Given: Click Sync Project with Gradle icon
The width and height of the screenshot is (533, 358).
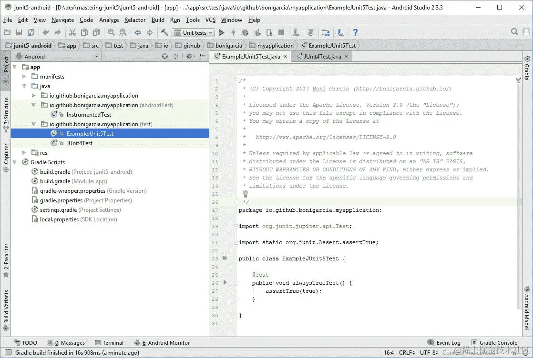Looking at the screenshot, I should pyautogui.click(x=310, y=32).
